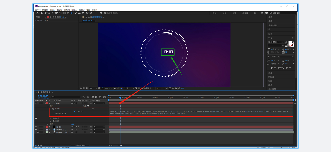The image size is (331, 152).
Task: Toggle motion blur enable icon in timeline
Action: pos(100,97)
